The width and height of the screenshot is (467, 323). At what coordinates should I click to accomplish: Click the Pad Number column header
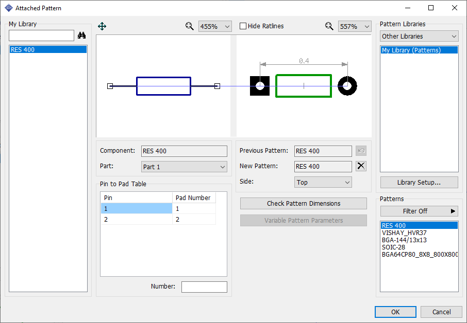tap(194, 198)
